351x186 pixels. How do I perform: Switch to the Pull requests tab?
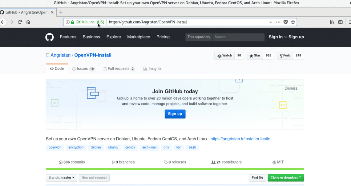pyautogui.click(x=119, y=69)
